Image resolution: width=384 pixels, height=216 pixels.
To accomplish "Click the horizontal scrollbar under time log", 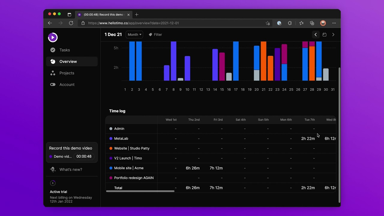I will [x=140, y=191].
